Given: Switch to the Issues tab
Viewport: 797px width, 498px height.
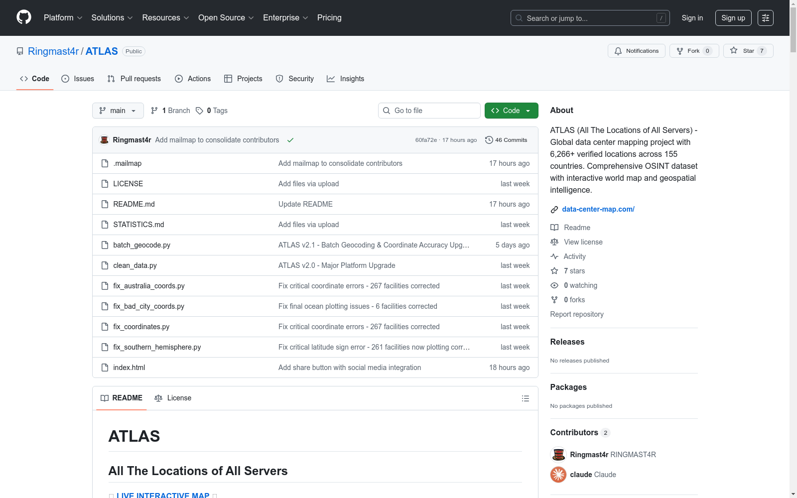Looking at the screenshot, I should coord(78,79).
